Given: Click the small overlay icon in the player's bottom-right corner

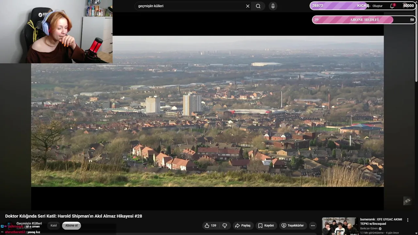Looking at the screenshot, I should pyautogui.click(x=407, y=201).
